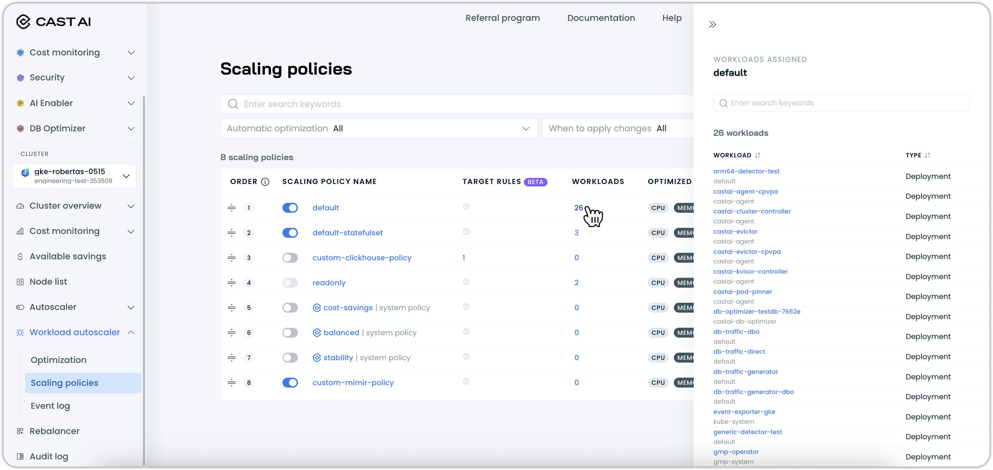The image size is (993, 470).
Task: Click the Rebalancer sidebar icon
Action: click(x=20, y=431)
